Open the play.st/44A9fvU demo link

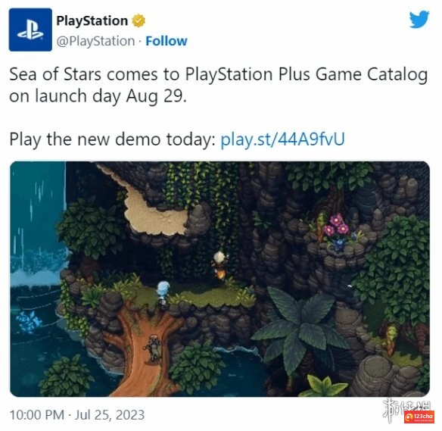coord(282,139)
